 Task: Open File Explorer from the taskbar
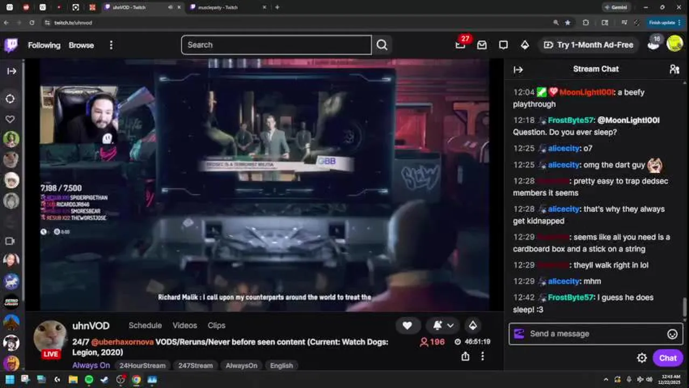[73, 379]
